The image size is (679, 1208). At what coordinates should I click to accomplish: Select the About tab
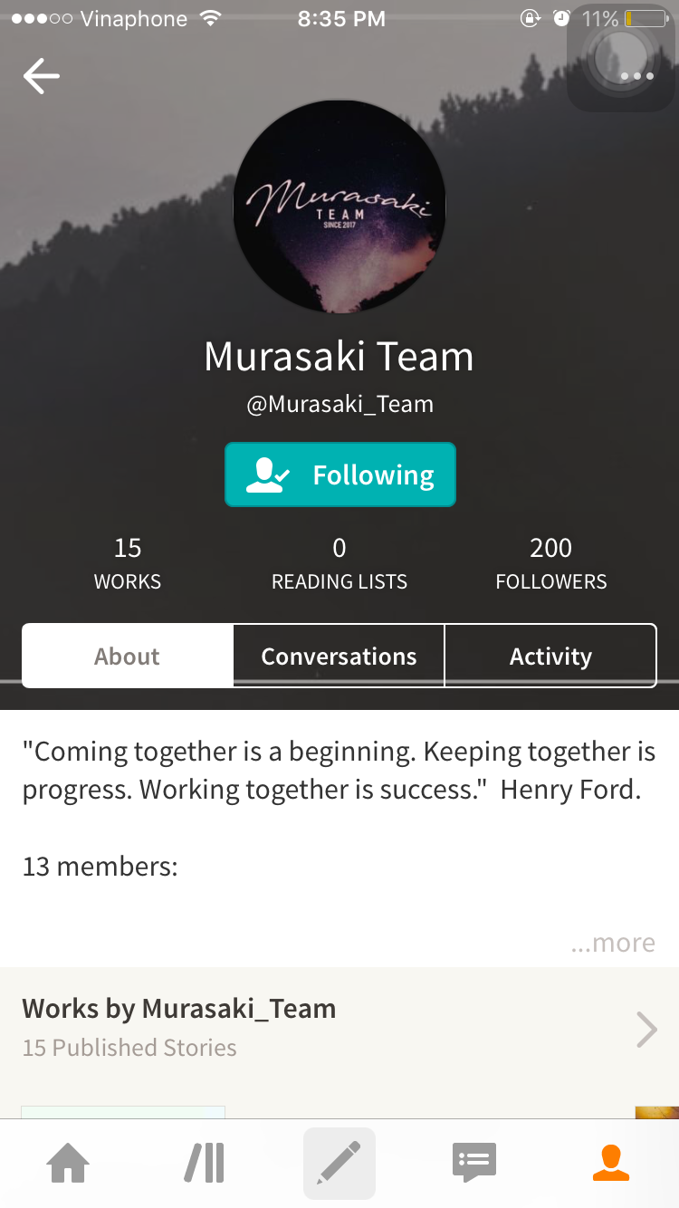[x=128, y=656]
